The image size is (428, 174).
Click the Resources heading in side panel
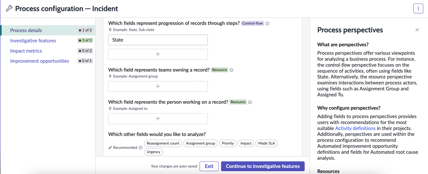coord(328,171)
